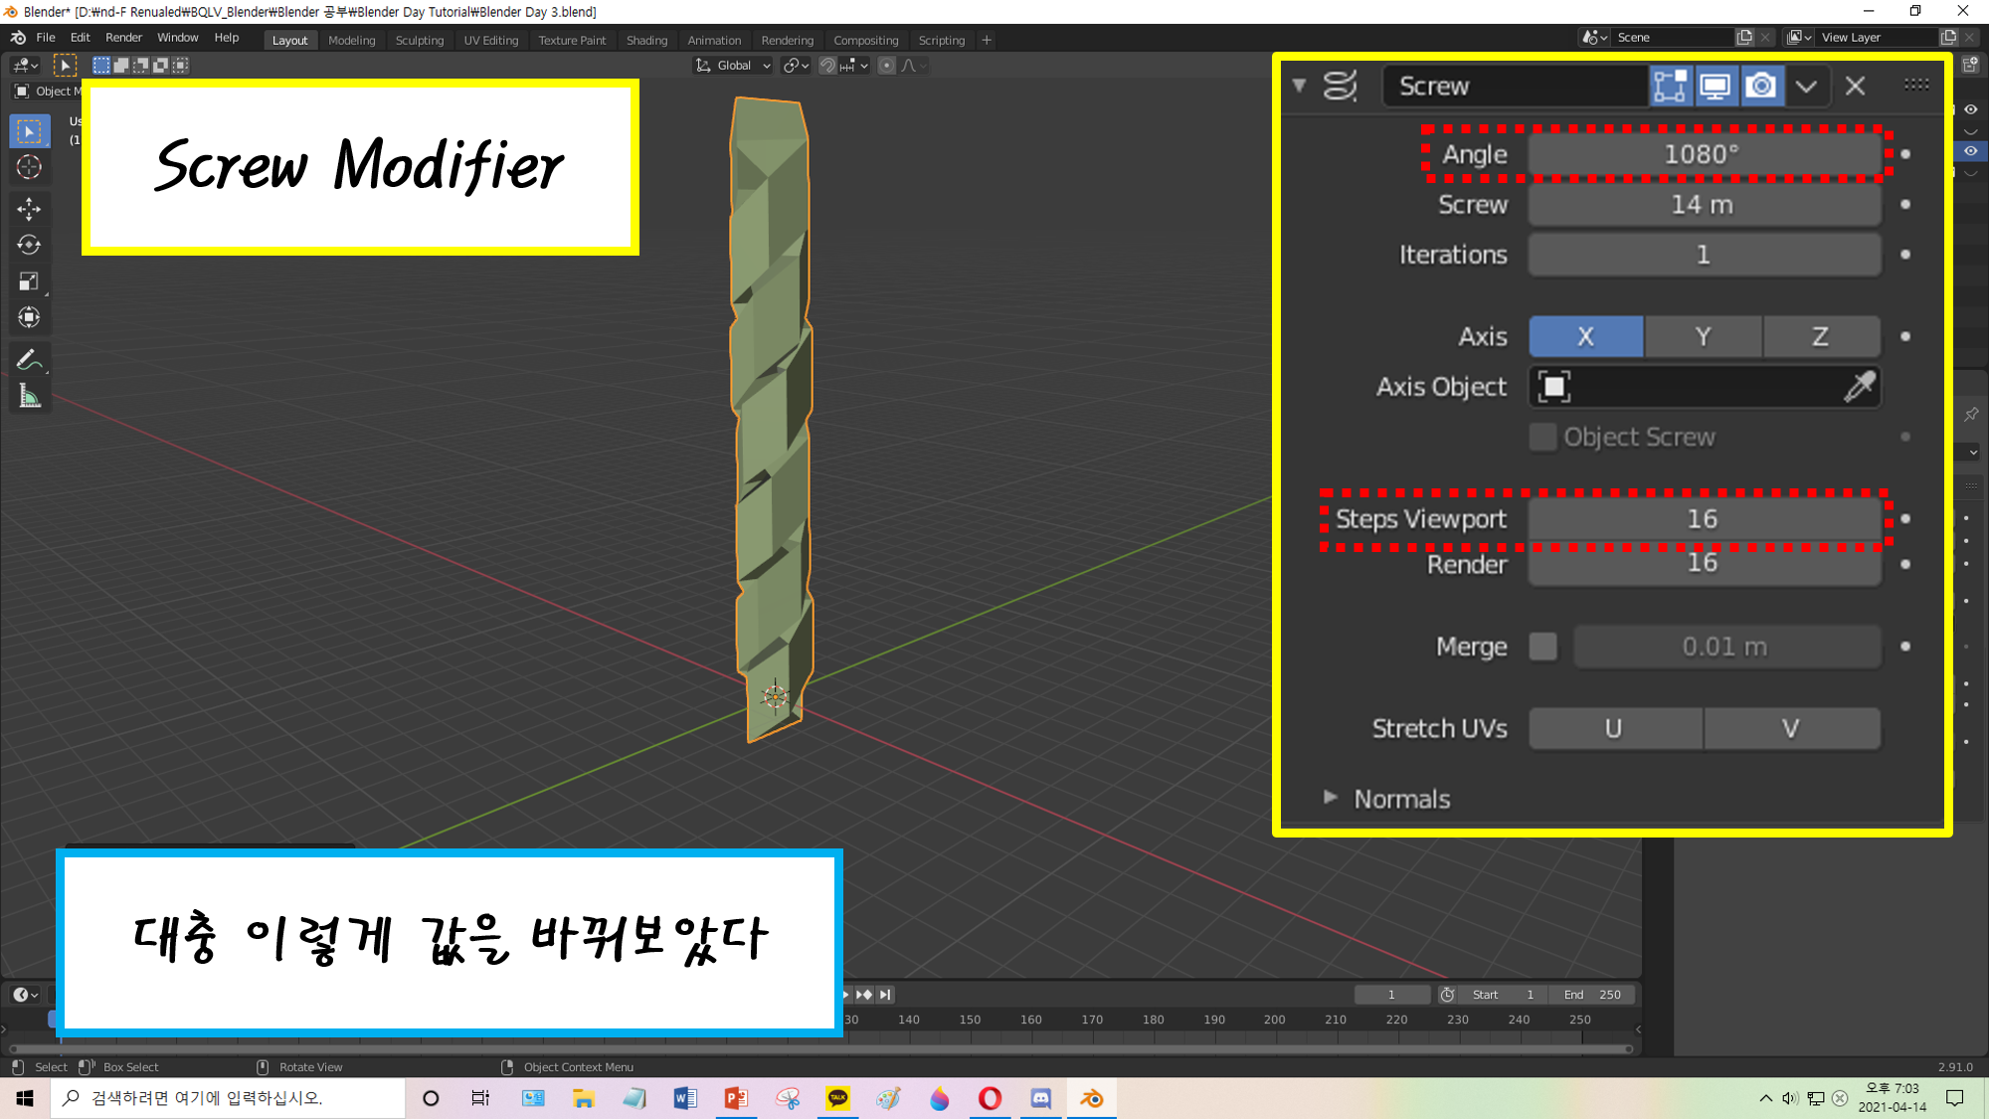Screen dimensions: 1989x1119
Task: Switch to the UV Editing workspace tab
Action: pos(491,40)
